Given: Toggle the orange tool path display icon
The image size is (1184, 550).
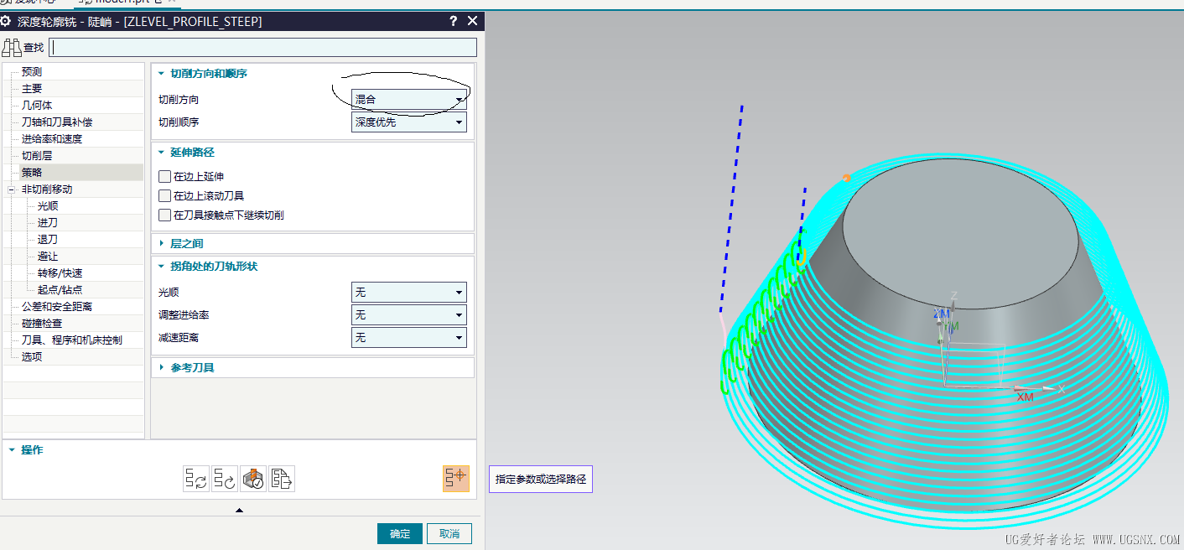Looking at the screenshot, I should (456, 478).
